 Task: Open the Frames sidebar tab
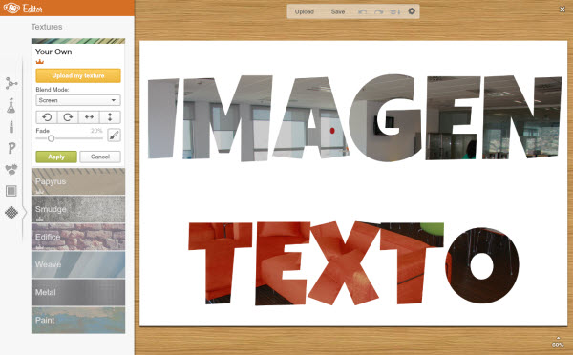[x=11, y=191]
